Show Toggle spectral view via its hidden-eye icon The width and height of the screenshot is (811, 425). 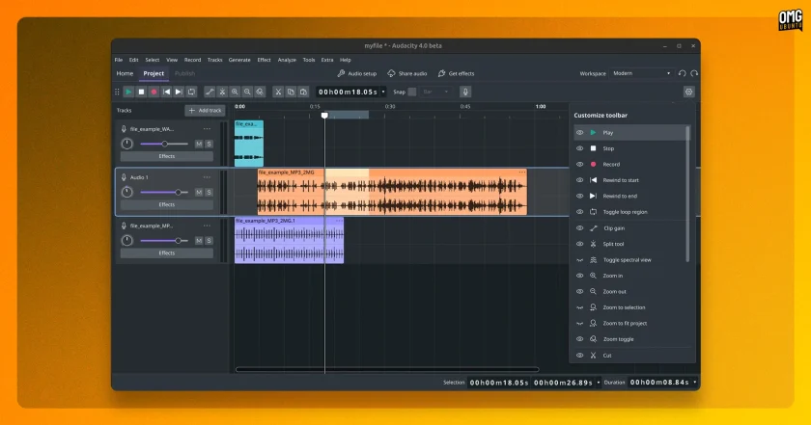click(x=580, y=260)
